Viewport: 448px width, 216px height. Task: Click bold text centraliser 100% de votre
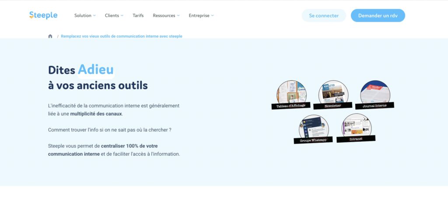pyautogui.click(x=129, y=146)
